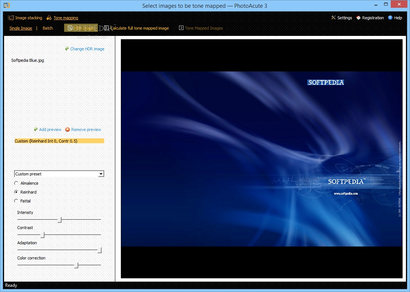Click the green Add preview icon
Image resolution: width=410 pixels, height=292 pixels.
click(x=36, y=130)
